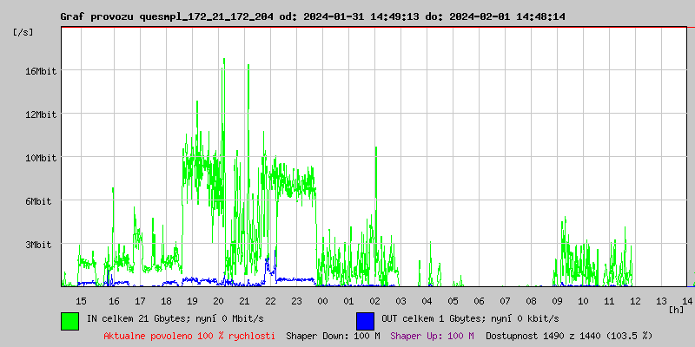The height and width of the screenshot is (347, 695).
Task: Click hour 00 on the time axis
Action: (x=322, y=300)
